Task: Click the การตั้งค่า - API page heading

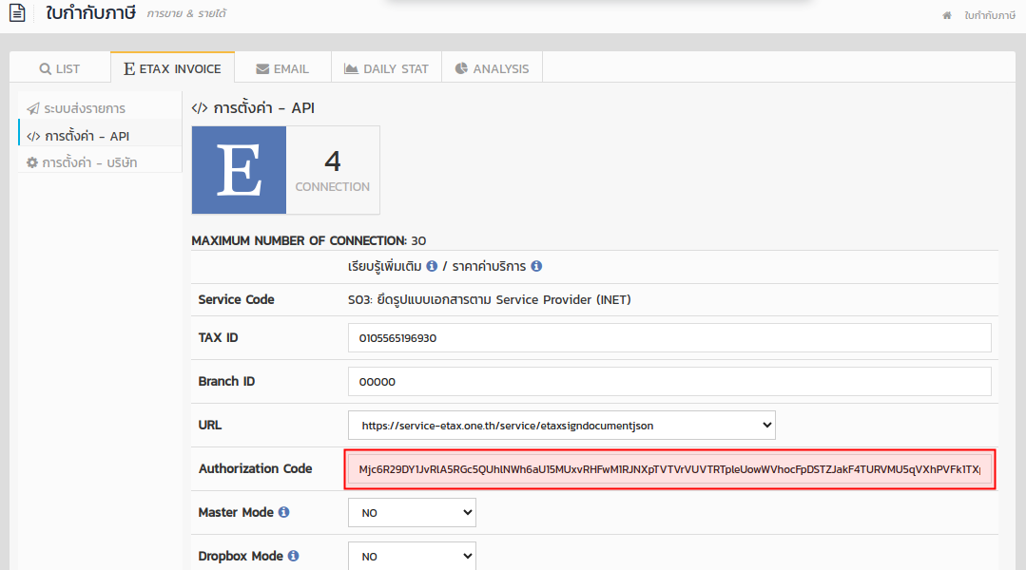Action: coord(253,108)
